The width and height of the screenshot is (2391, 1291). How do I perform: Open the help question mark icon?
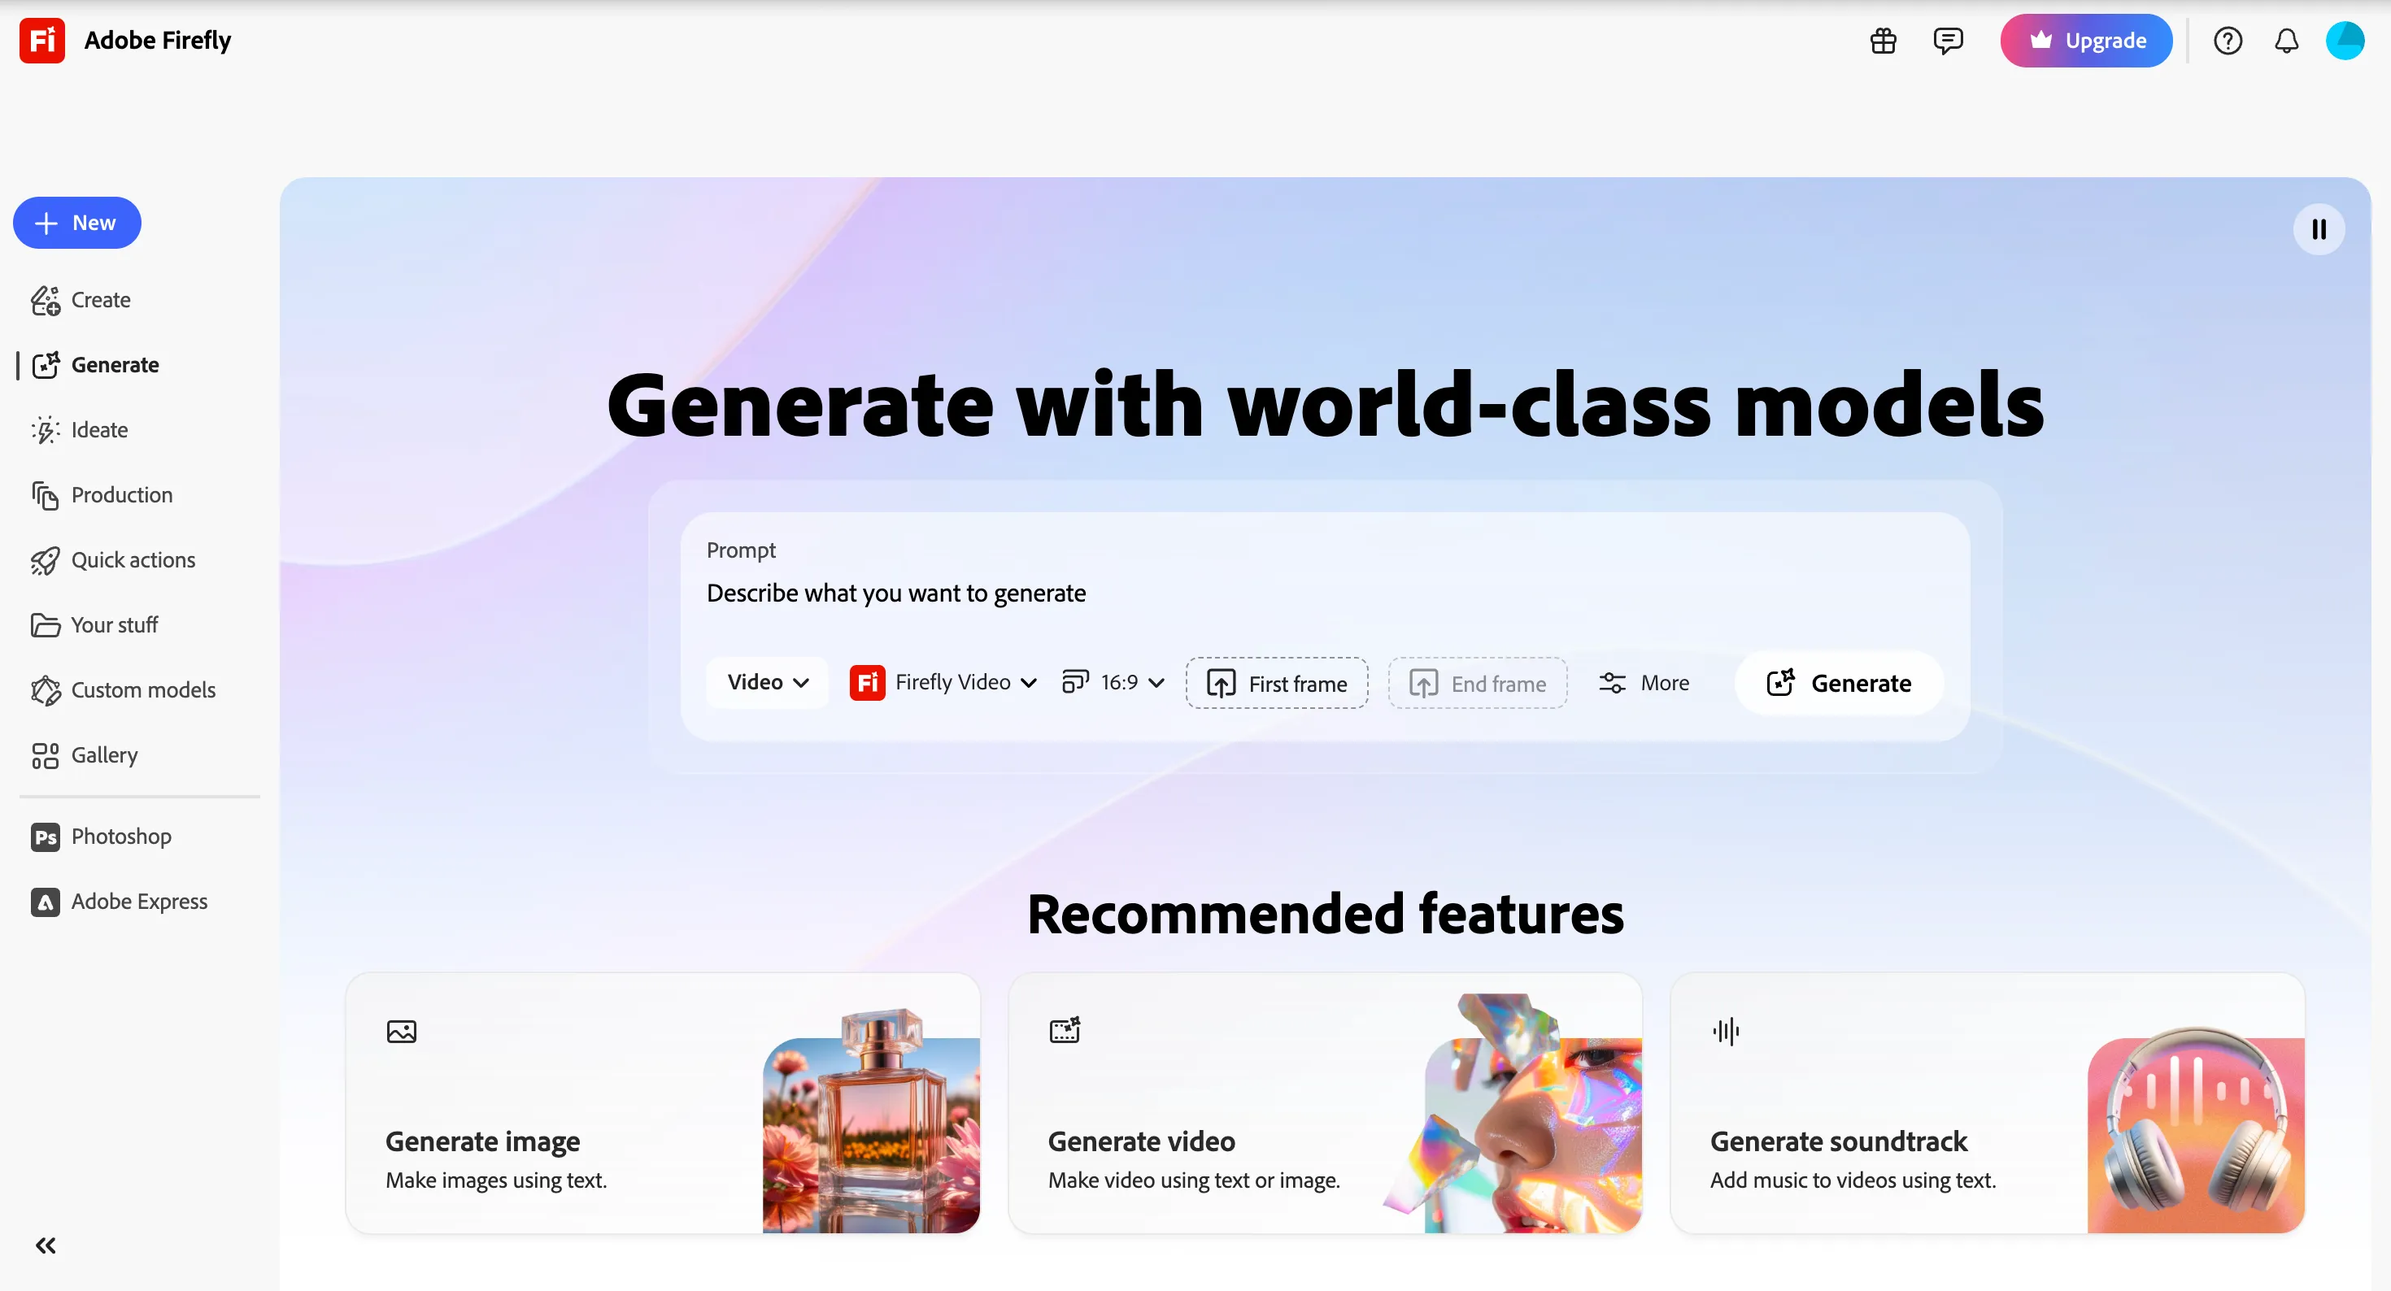click(x=2228, y=41)
